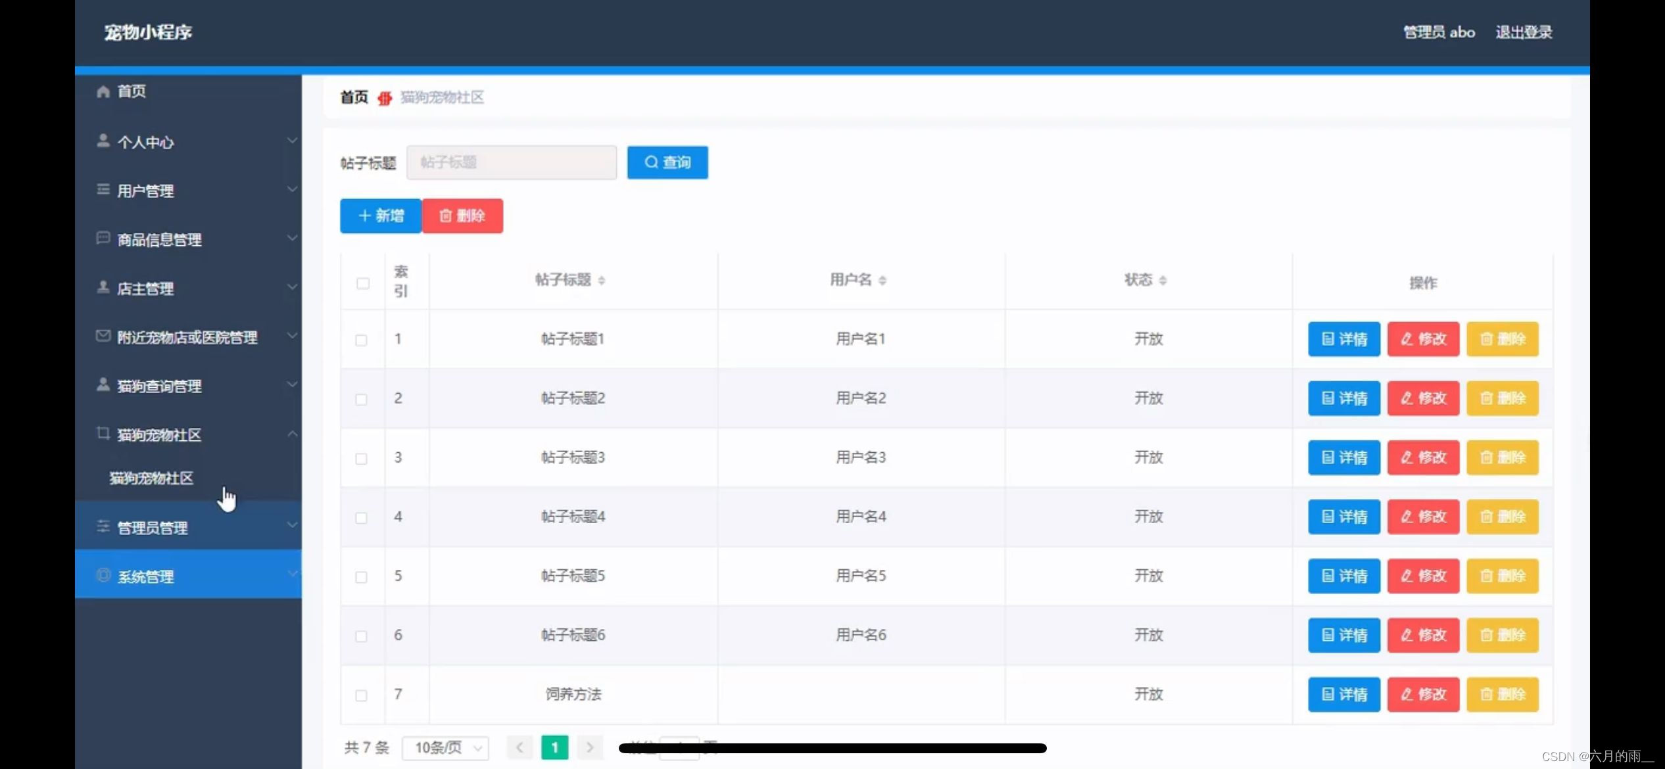Viewport: 1665px width, 769px height.
Task: Click the sort arrows on 状态 column
Action: pyautogui.click(x=1163, y=281)
